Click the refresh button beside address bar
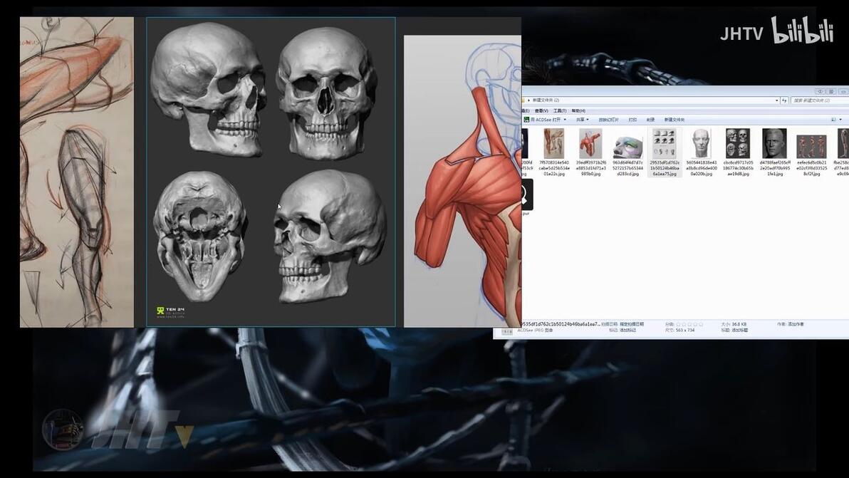 [784, 100]
